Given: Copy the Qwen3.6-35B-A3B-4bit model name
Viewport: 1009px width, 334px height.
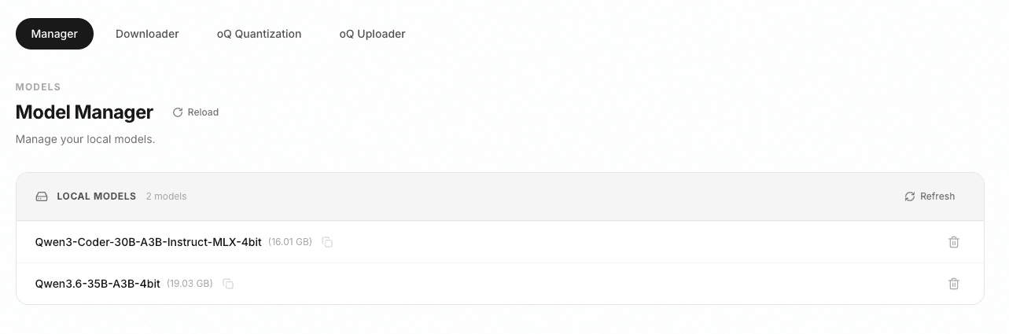Looking at the screenshot, I should pos(228,284).
